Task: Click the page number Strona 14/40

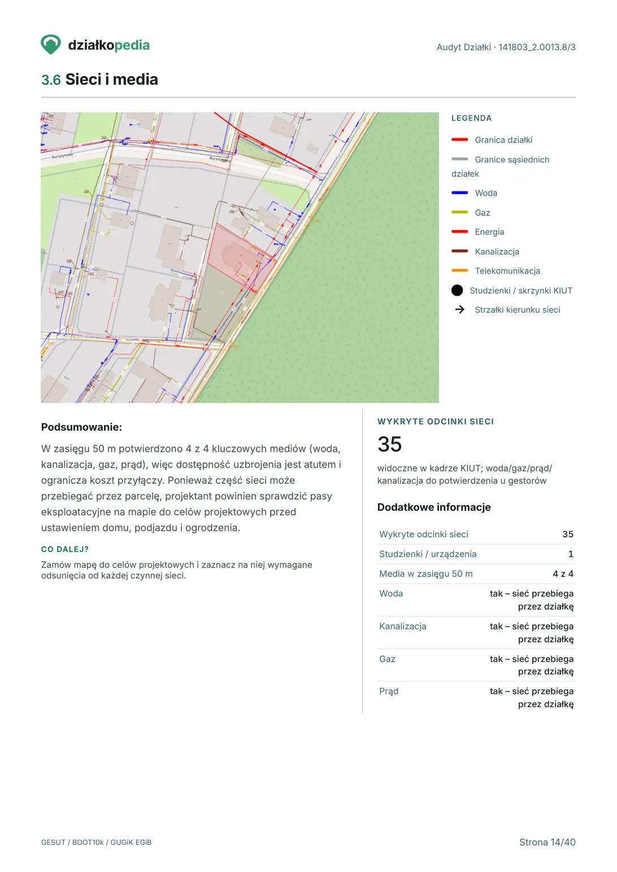Action: (x=548, y=842)
